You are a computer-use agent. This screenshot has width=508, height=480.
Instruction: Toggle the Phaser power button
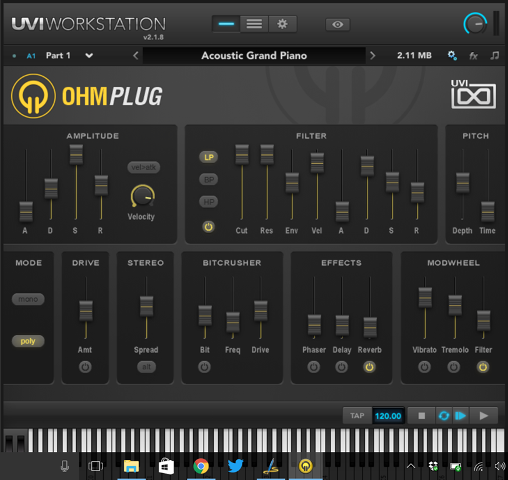point(314,367)
